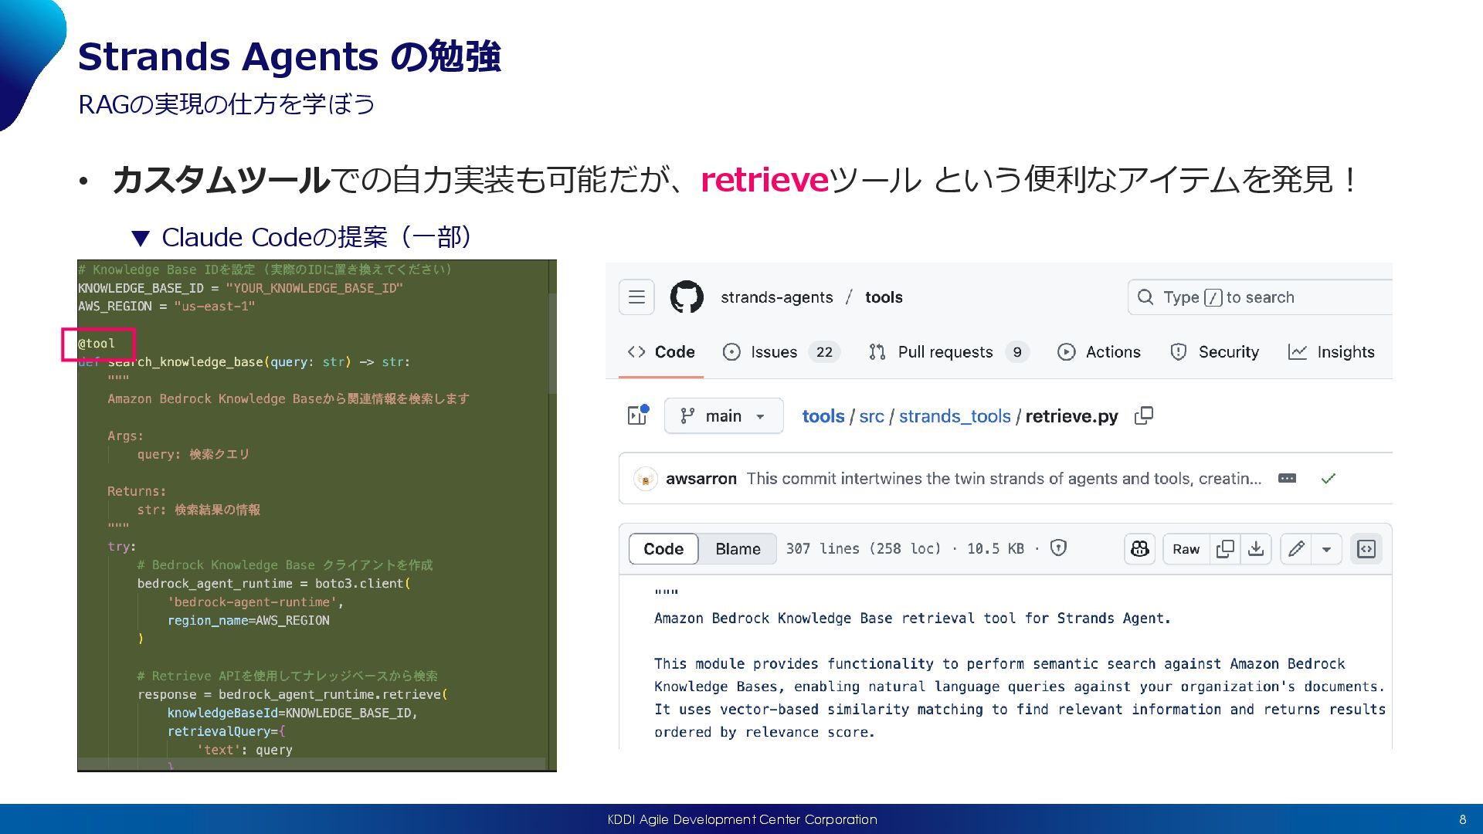Click the search_knowledge_base function definition
This screenshot has height=834, width=1483.
(x=244, y=362)
